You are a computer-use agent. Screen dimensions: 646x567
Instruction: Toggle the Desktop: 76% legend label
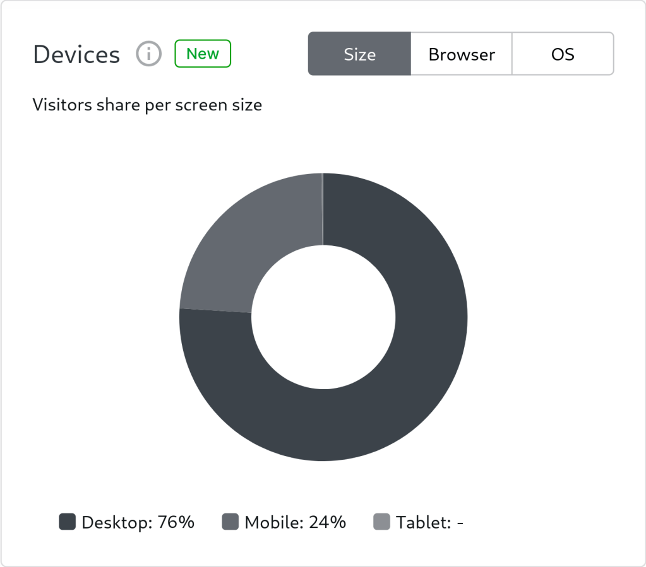138,522
